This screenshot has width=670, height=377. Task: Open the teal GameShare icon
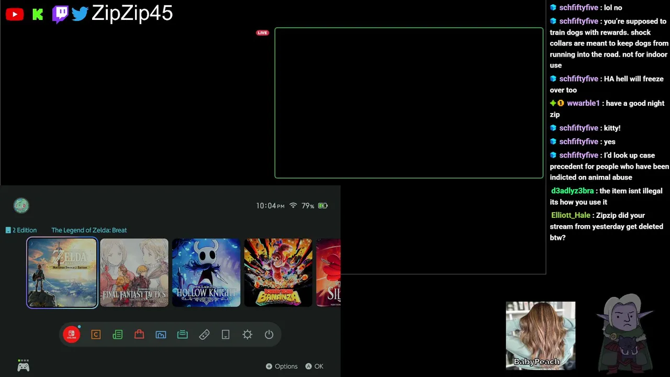point(182,335)
